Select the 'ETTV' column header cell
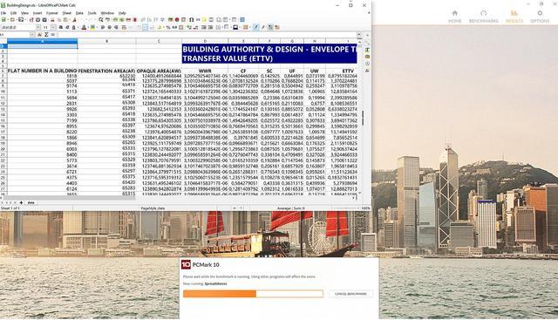 tap(348, 71)
